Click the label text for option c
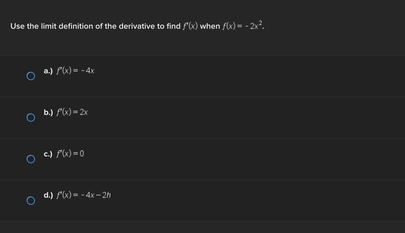The image size is (405, 233). pyautogui.click(x=48, y=154)
